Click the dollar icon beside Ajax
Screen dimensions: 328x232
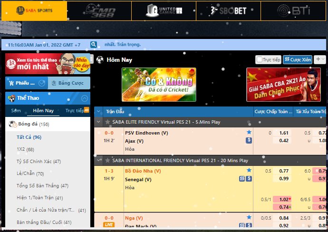[x=249, y=140]
